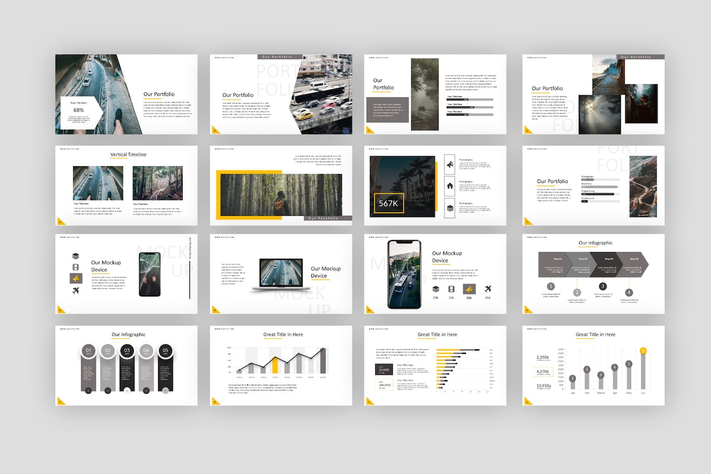Select the film strip icon labeled 23k

coord(452,289)
